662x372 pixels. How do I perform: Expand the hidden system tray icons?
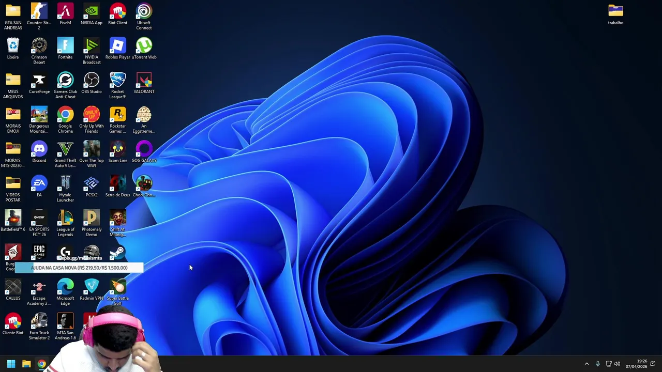coord(586,364)
